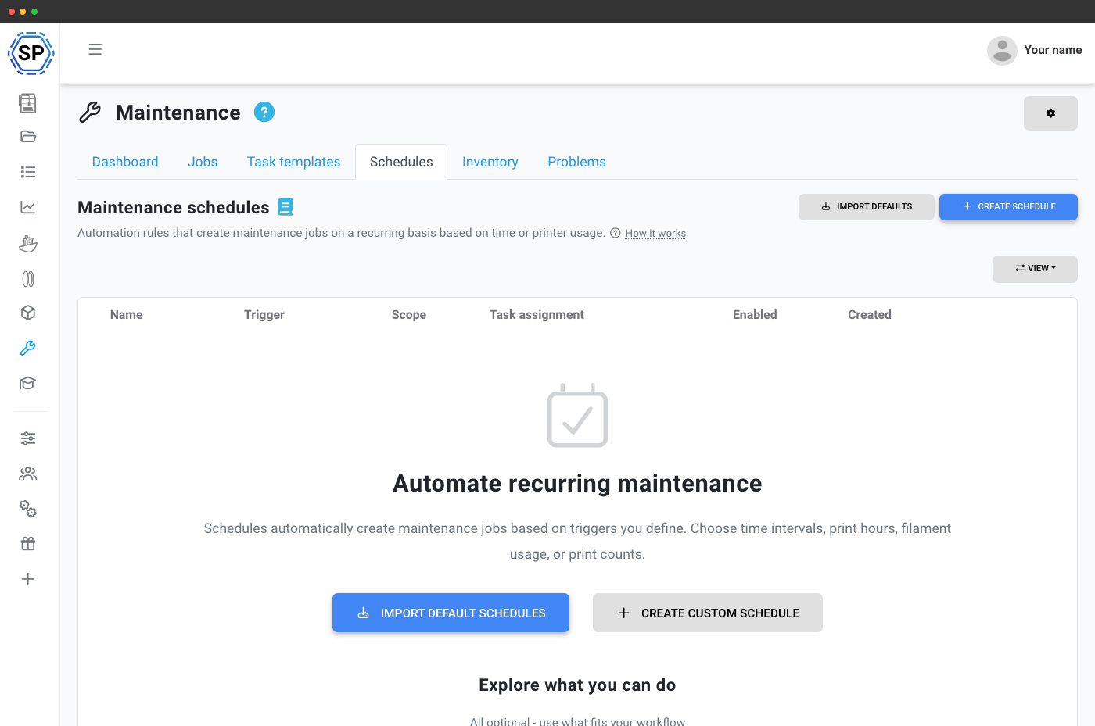Switch to the Jobs tab
1095x726 pixels.
pyautogui.click(x=203, y=162)
